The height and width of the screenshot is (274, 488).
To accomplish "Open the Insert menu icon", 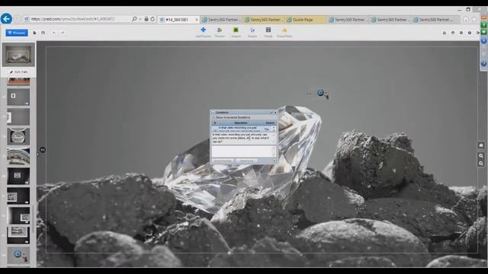I will coord(236,32).
